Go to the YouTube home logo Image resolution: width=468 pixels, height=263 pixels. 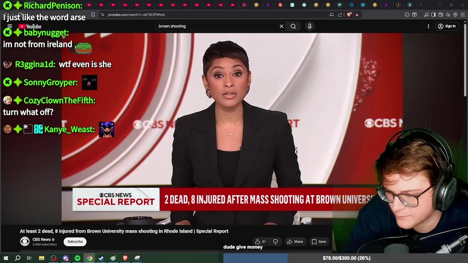click(30, 26)
